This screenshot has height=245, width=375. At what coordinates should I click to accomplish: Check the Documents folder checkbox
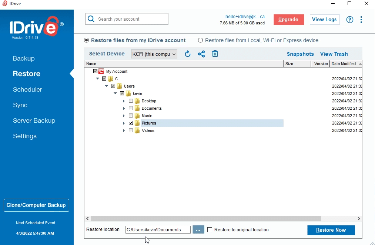coord(131,108)
